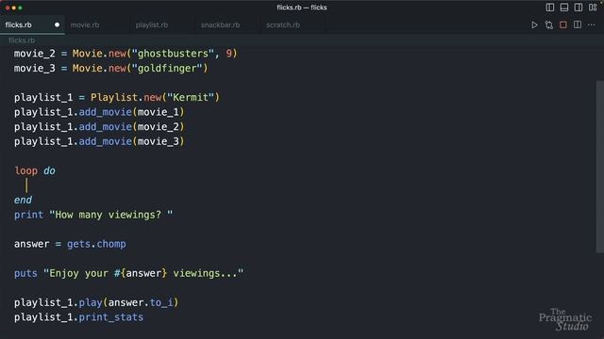Click the flicks.rb breadcrumb path
This screenshot has width=604, height=339.
(x=22, y=40)
